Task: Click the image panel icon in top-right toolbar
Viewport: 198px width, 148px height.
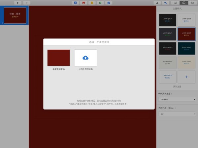Action: [175, 3]
